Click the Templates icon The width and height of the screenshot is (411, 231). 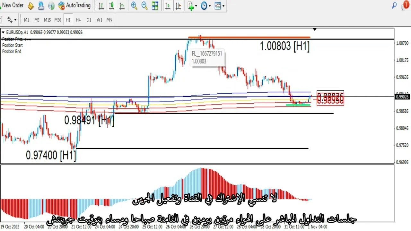pyautogui.click(x=218, y=5)
